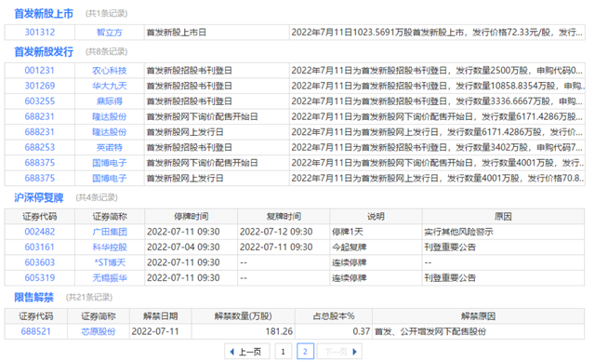Click stock code 002482
This screenshot has height=362, width=595.
[x=40, y=232]
